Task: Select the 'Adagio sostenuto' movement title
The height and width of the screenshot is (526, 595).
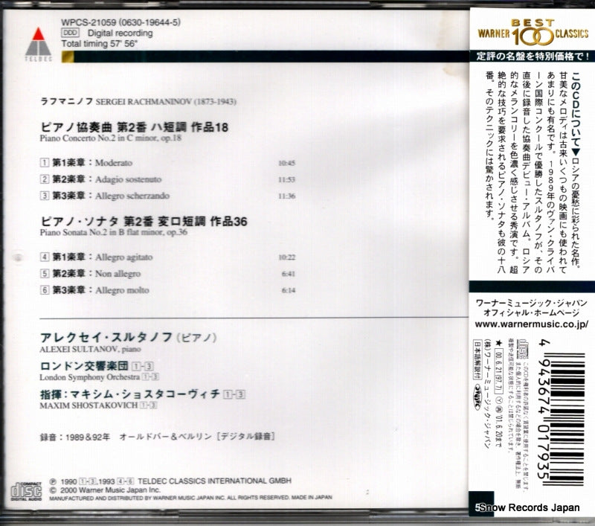Action: (x=128, y=179)
